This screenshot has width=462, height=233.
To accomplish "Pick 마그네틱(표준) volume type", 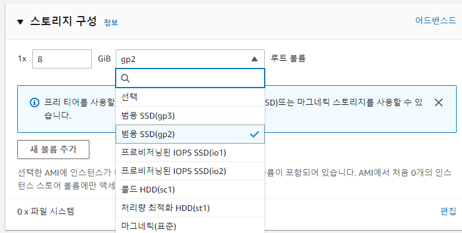I will [x=190, y=226].
